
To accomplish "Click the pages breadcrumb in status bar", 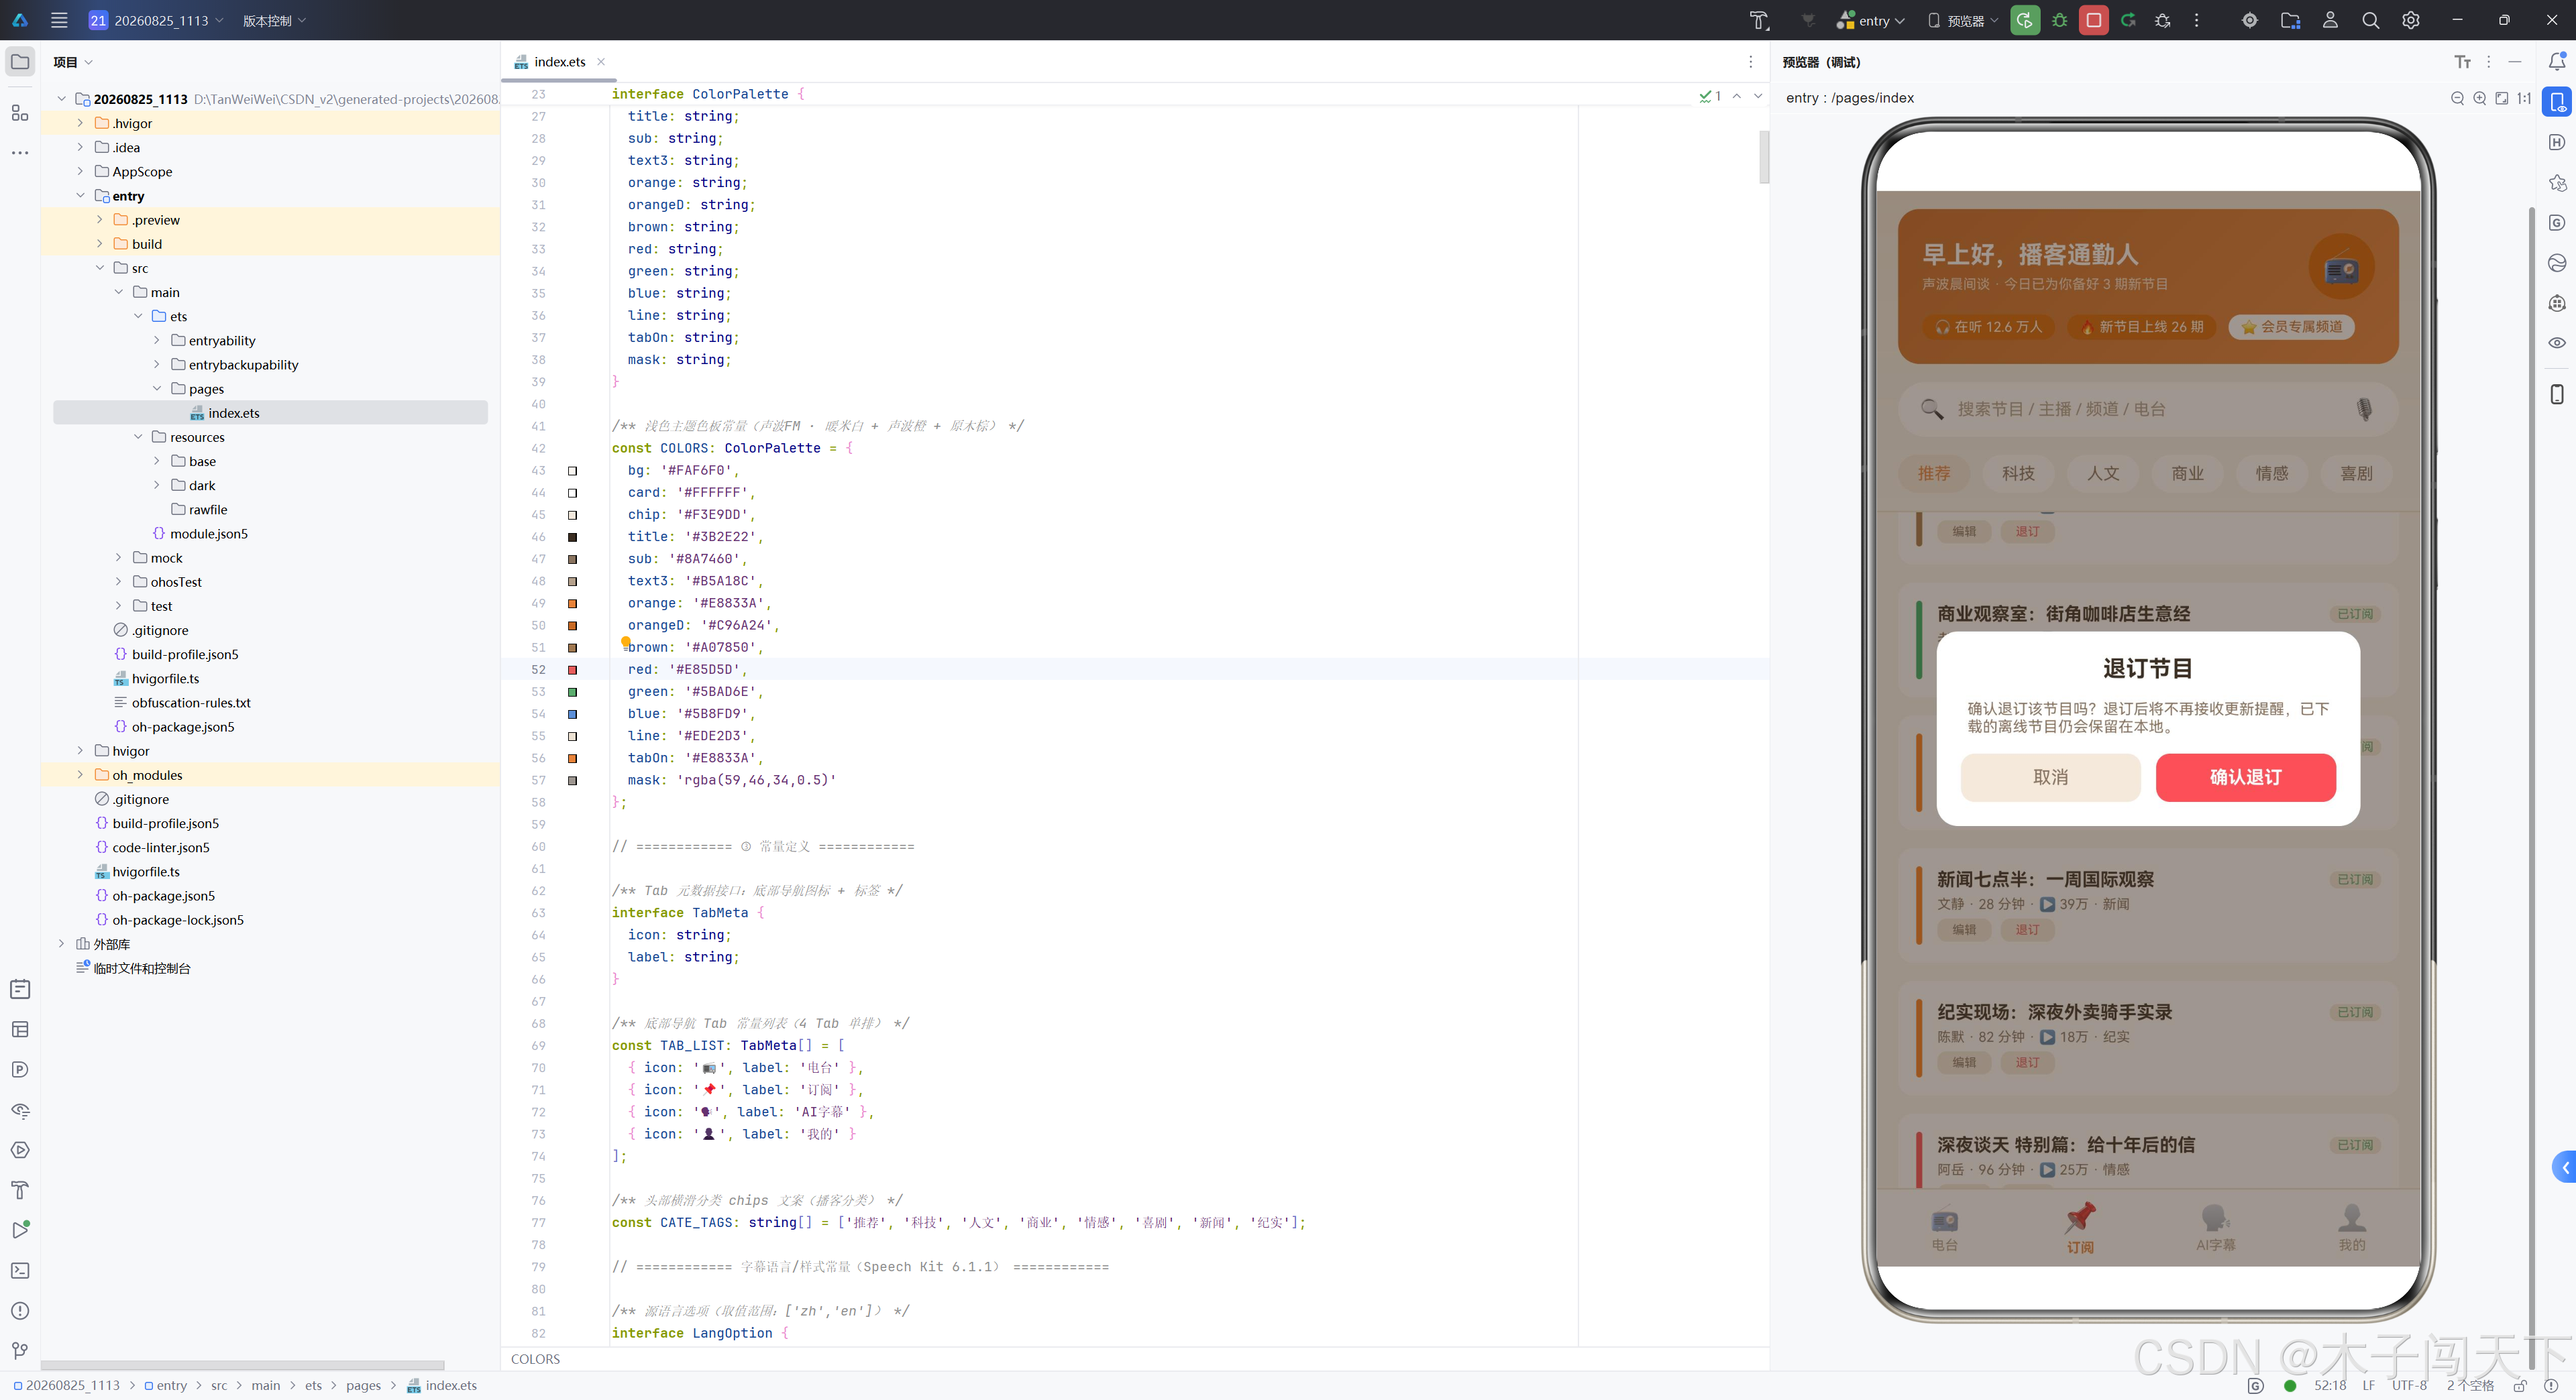I will (x=363, y=1386).
